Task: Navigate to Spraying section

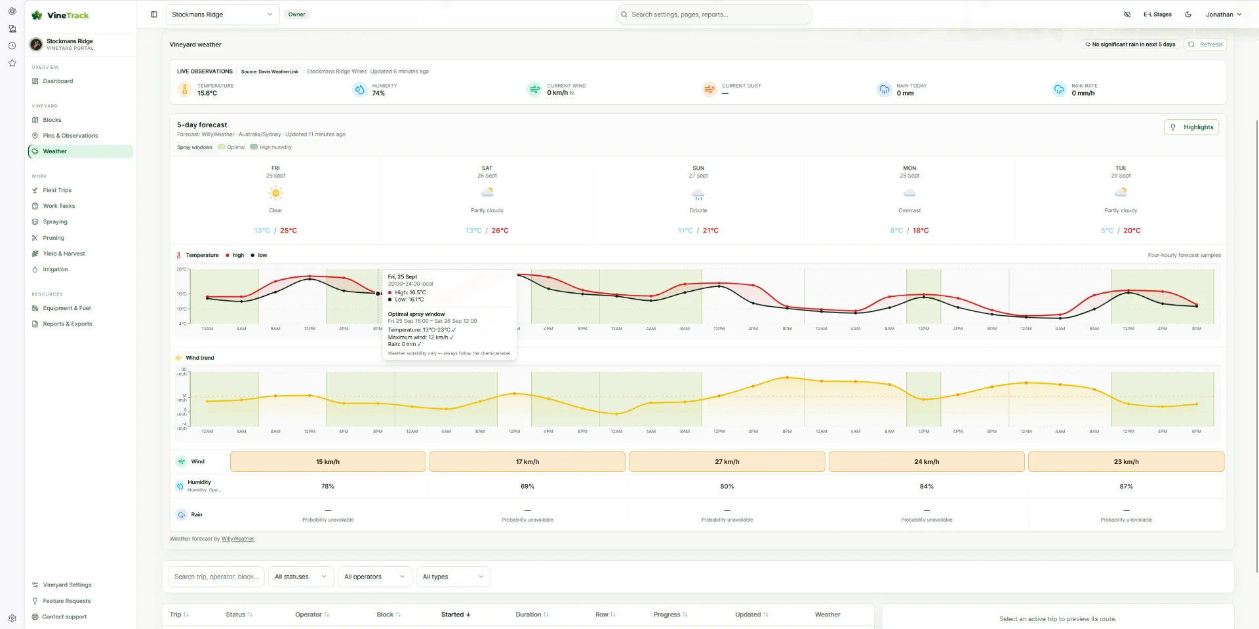Action: (x=81, y=221)
